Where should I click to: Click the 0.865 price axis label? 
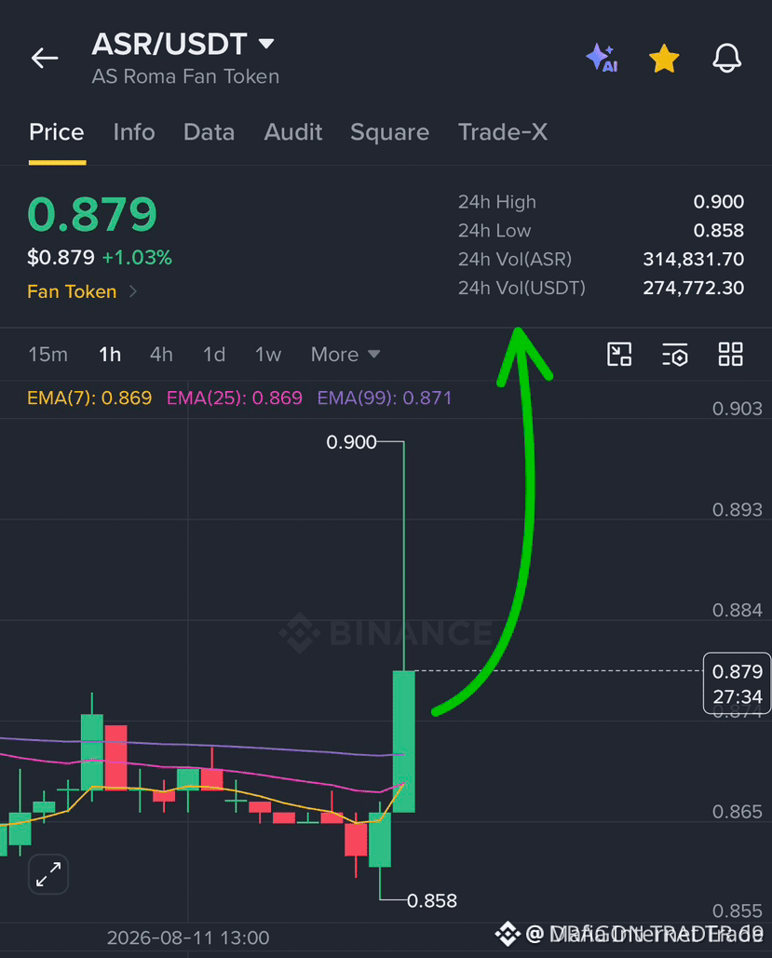coord(738,812)
